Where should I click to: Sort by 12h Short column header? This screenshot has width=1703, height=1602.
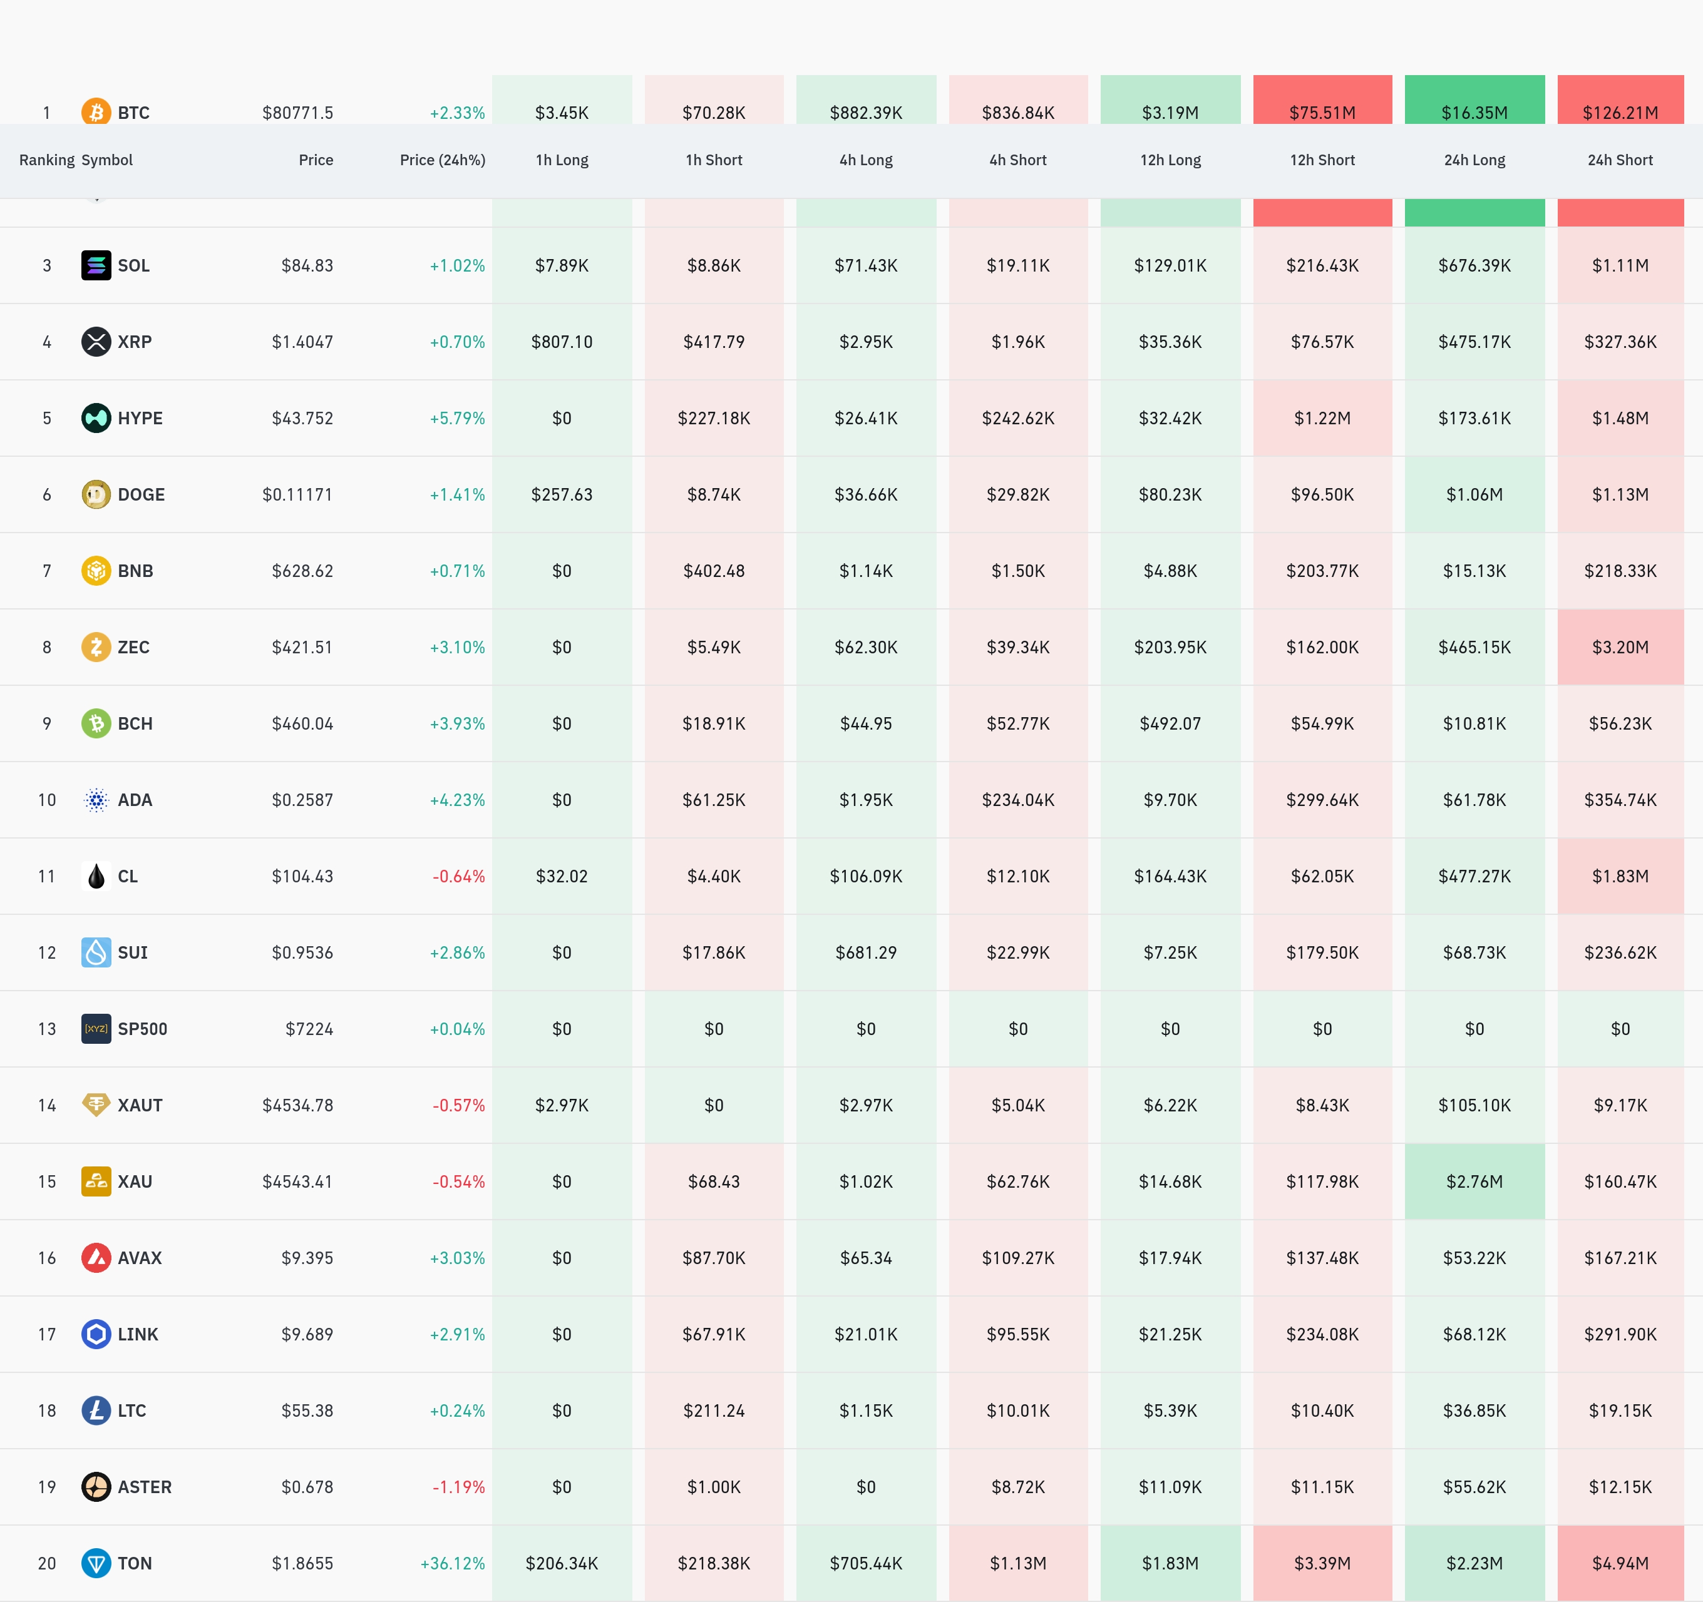pyautogui.click(x=1323, y=160)
